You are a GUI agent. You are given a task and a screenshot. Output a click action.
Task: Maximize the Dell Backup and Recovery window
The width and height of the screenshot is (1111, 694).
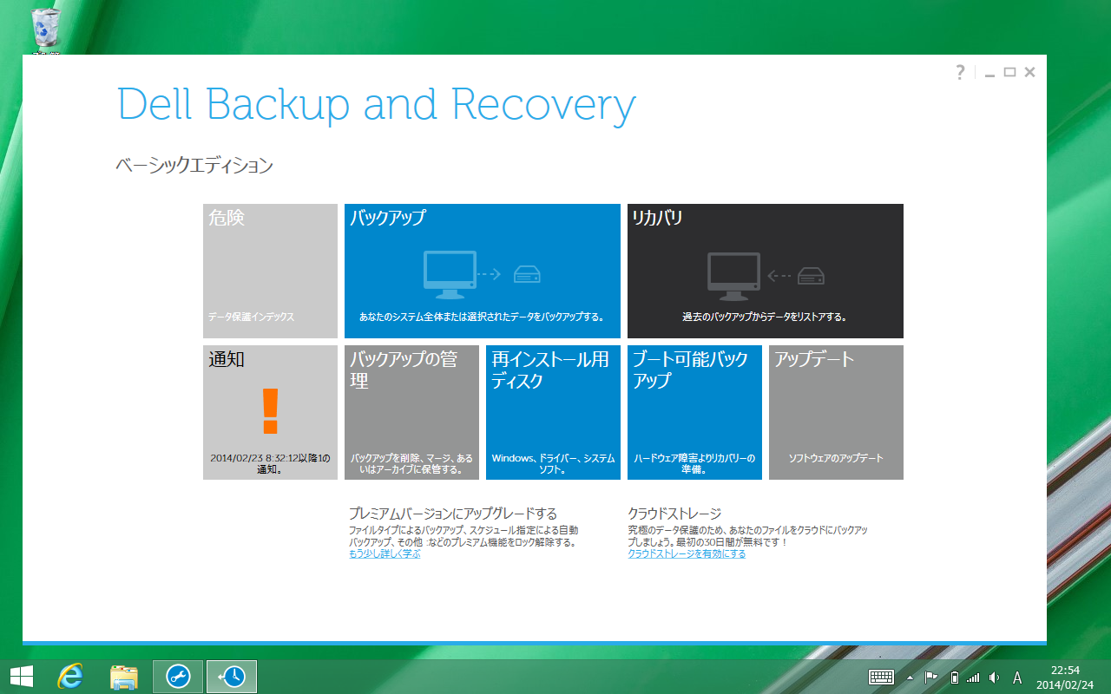pos(1009,72)
